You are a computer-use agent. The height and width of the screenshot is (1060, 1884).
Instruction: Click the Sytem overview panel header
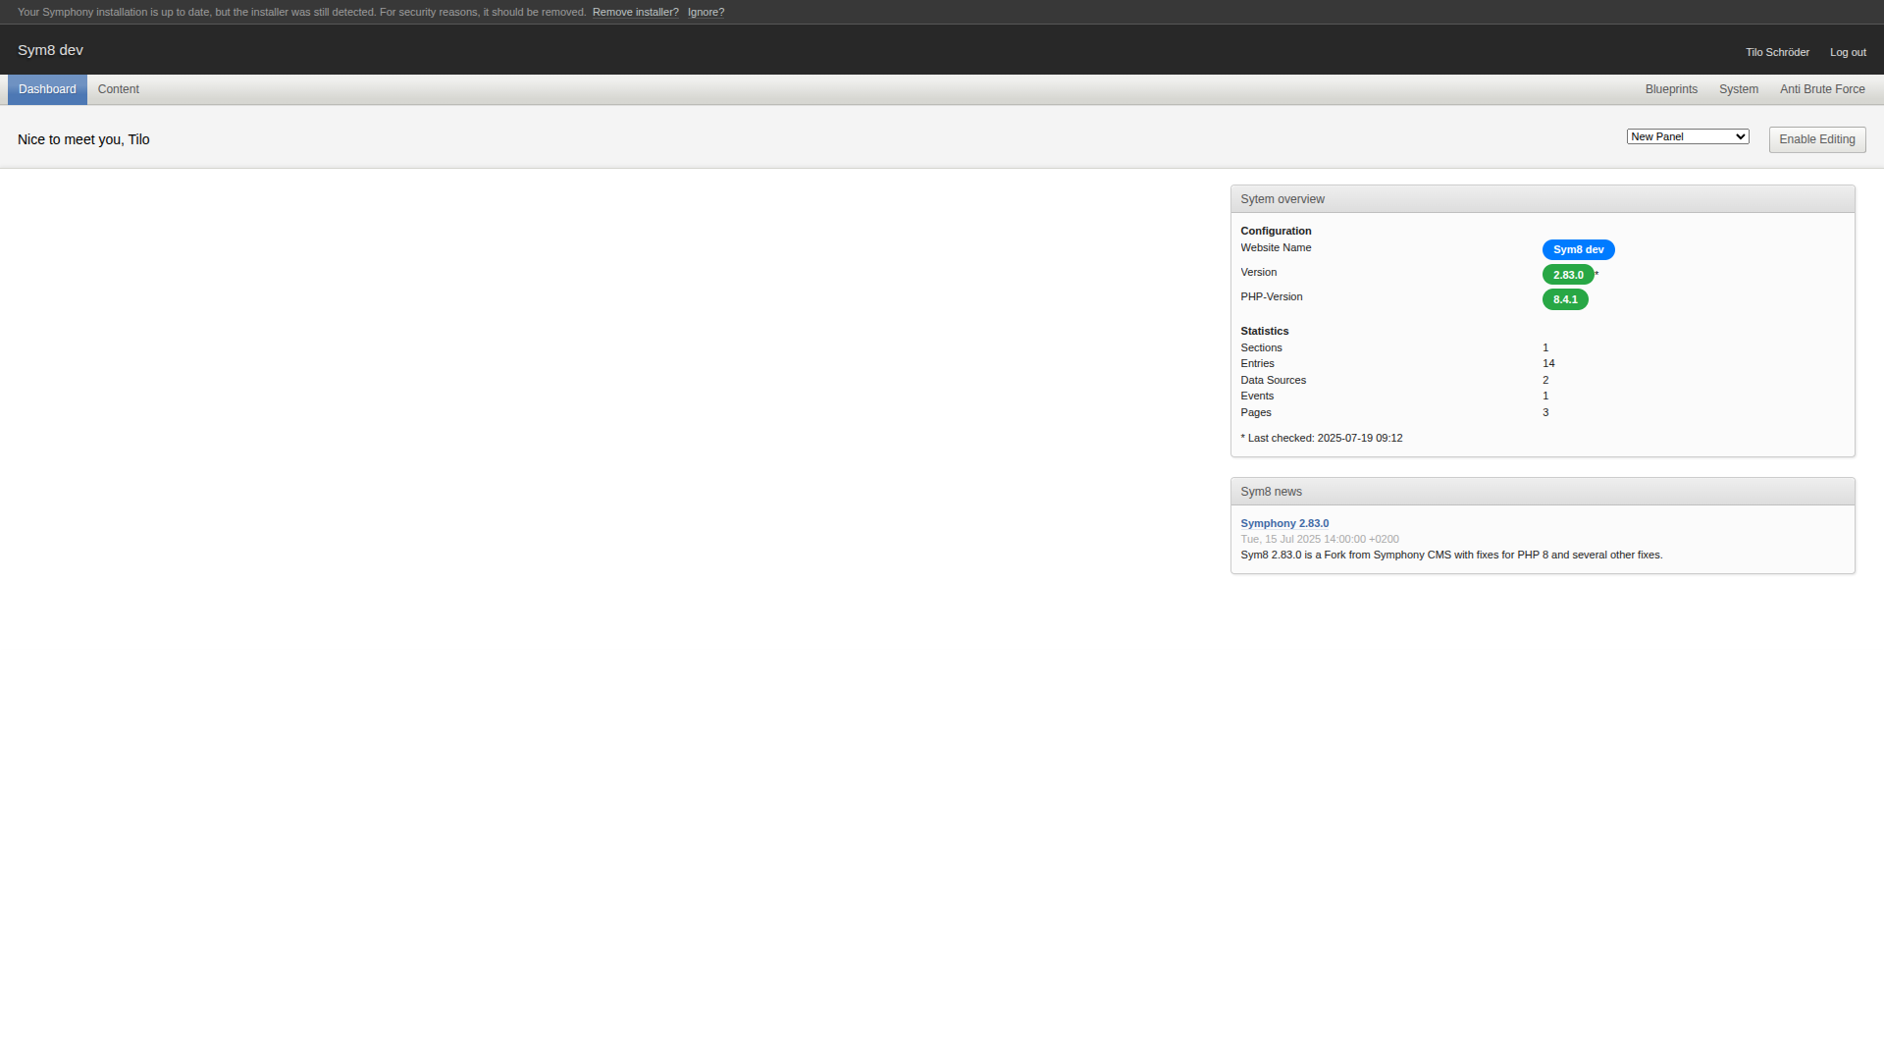pyautogui.click(x=1282, y=199)
